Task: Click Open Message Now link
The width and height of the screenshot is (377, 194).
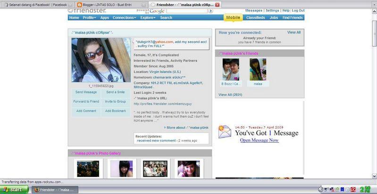Action: (x=259, y=140)
